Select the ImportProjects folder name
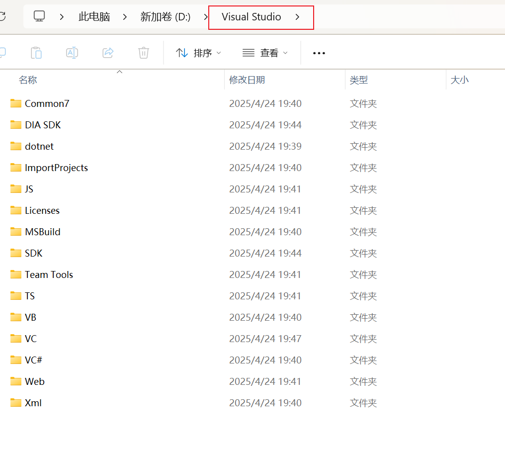This screenshot has height=449, width=505. click(x=56, y=168)
